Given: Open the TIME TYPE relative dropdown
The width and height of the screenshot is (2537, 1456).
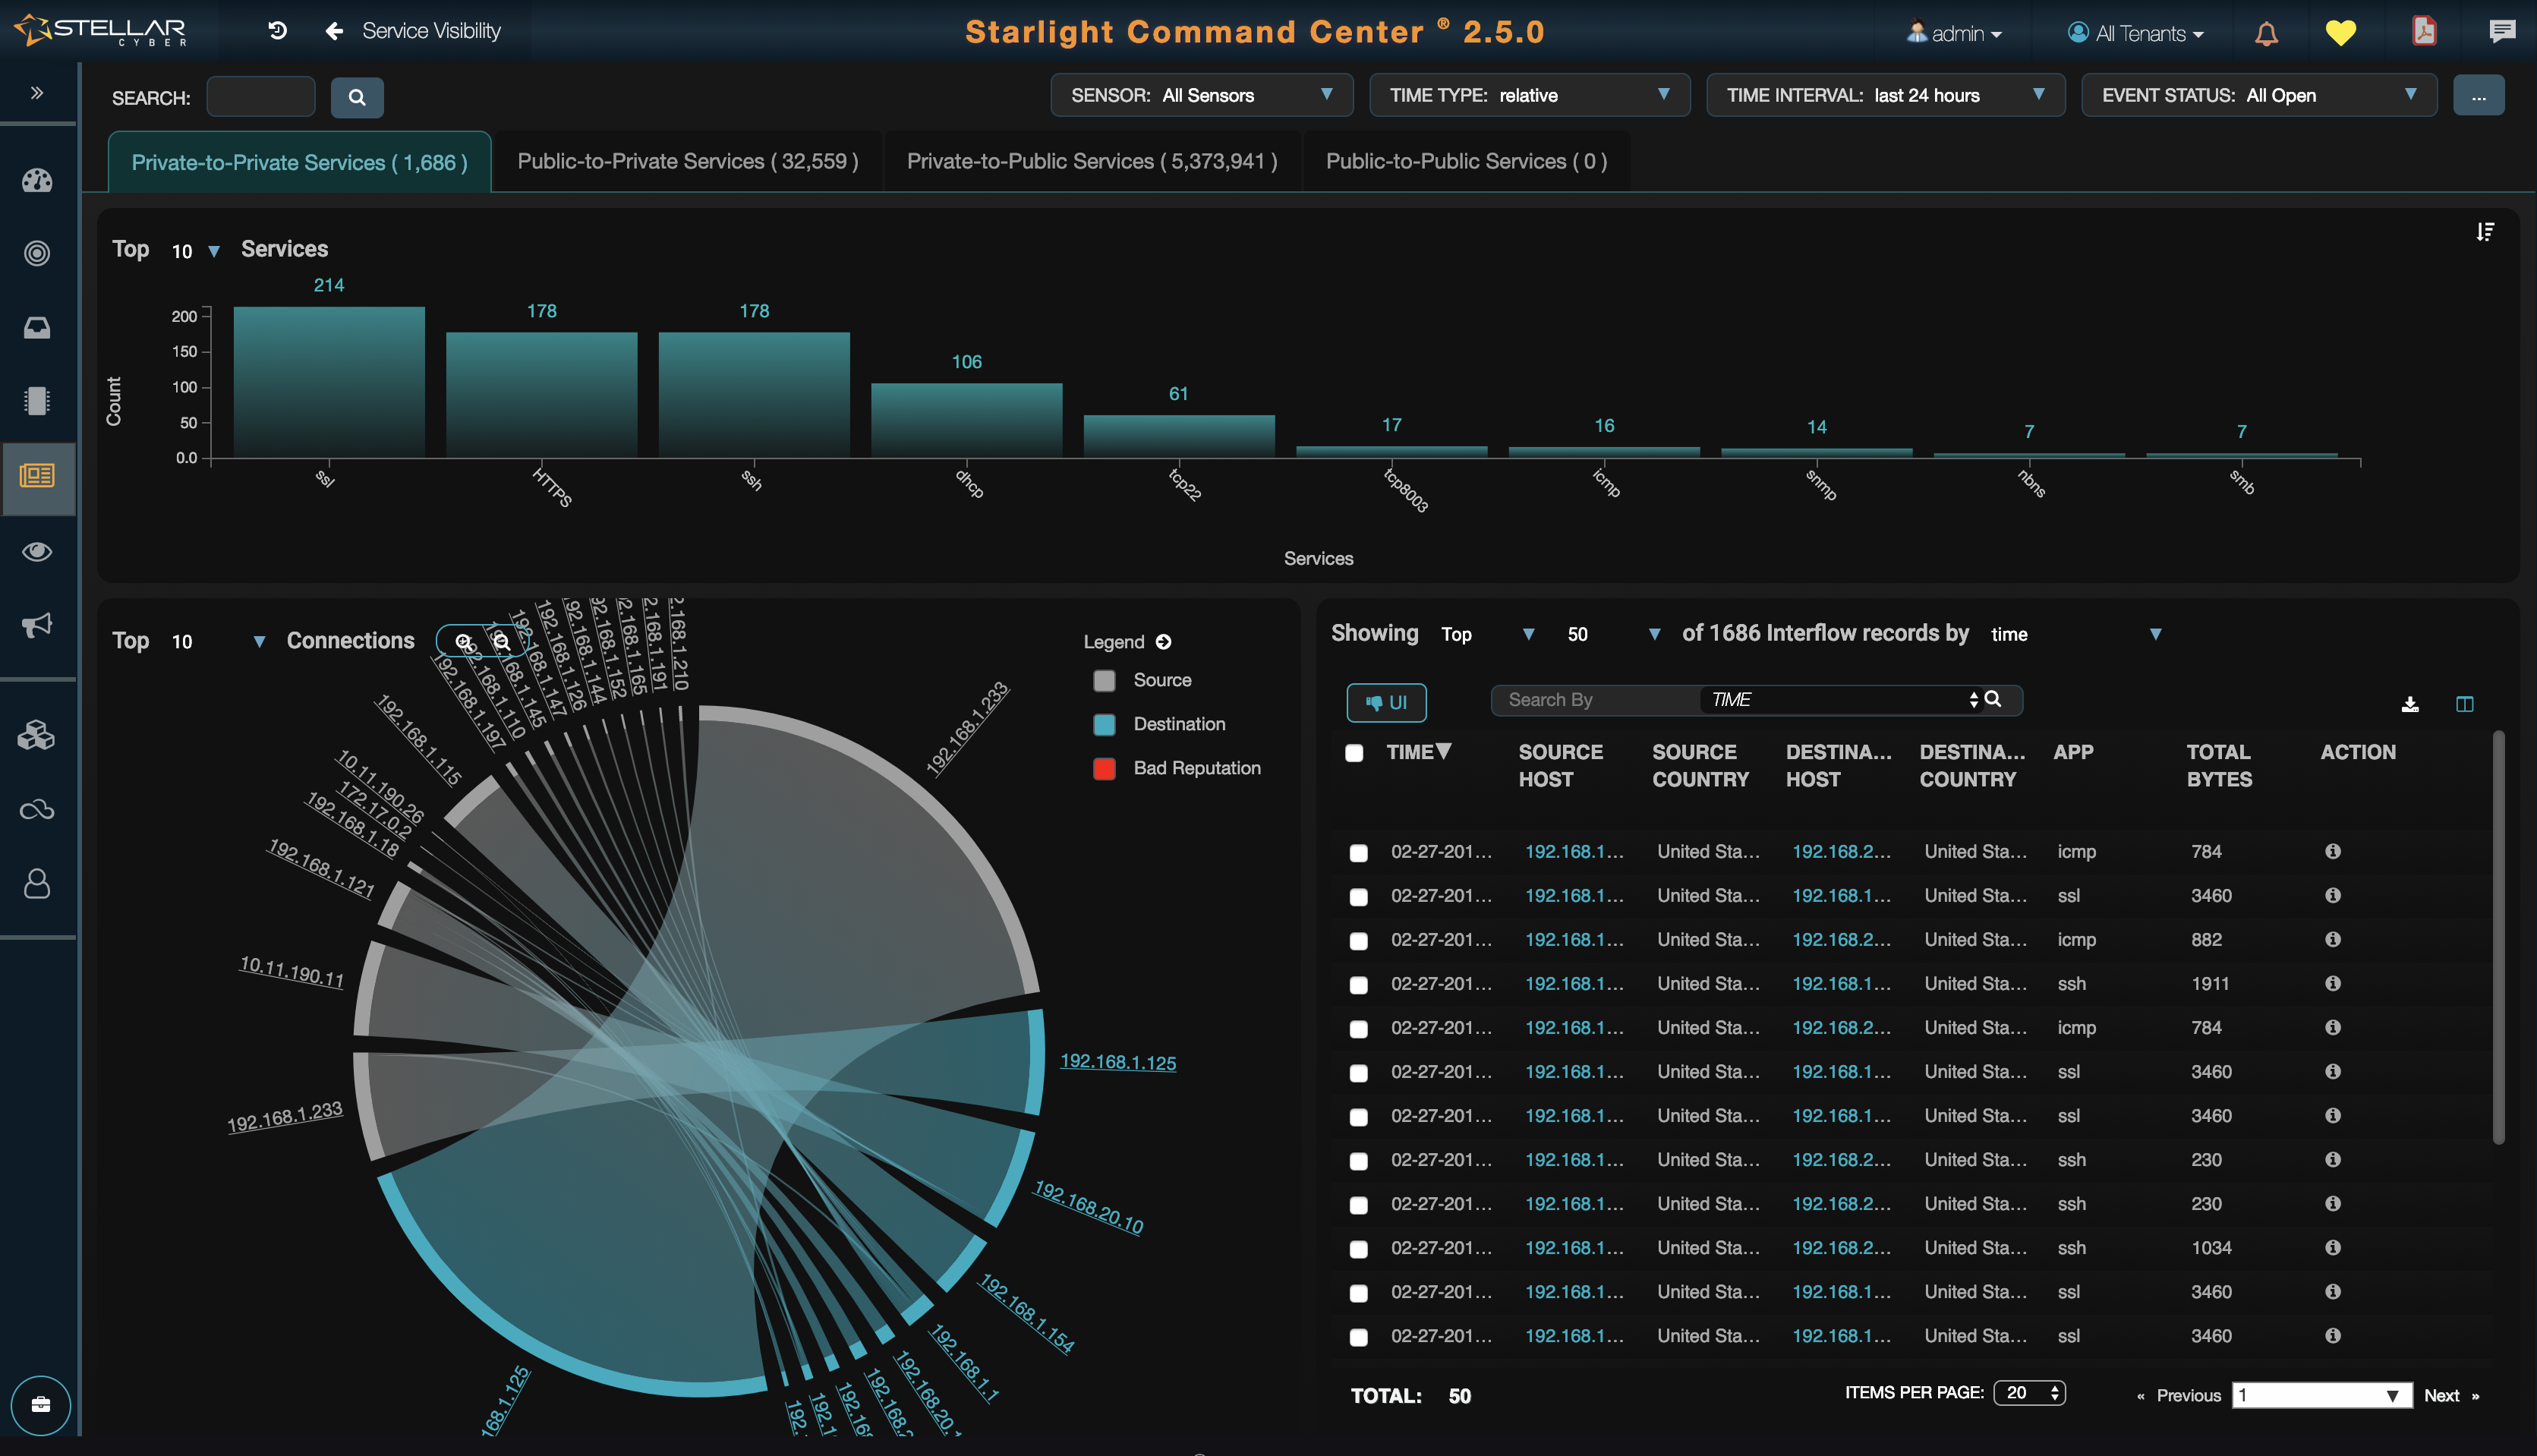Looking at the screenshot, I should (1529, 95).
